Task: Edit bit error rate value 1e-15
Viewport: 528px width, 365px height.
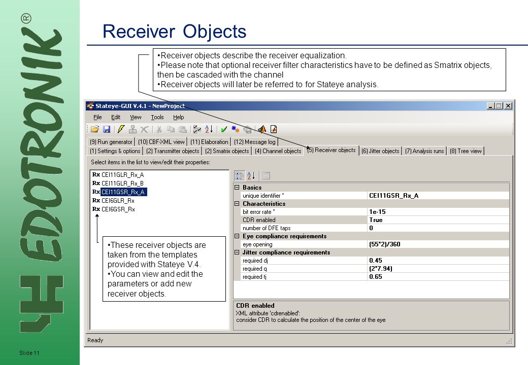Action: pyautogui.click(x=439, y=212)
